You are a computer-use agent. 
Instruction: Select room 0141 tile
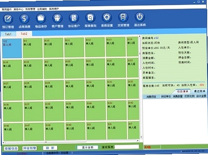117,110
